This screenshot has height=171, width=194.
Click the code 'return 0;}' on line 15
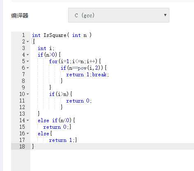click(57, 127)
